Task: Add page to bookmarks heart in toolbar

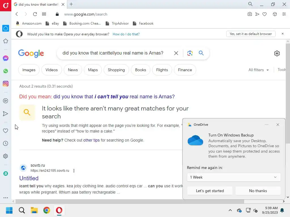Action: point(265,14)
